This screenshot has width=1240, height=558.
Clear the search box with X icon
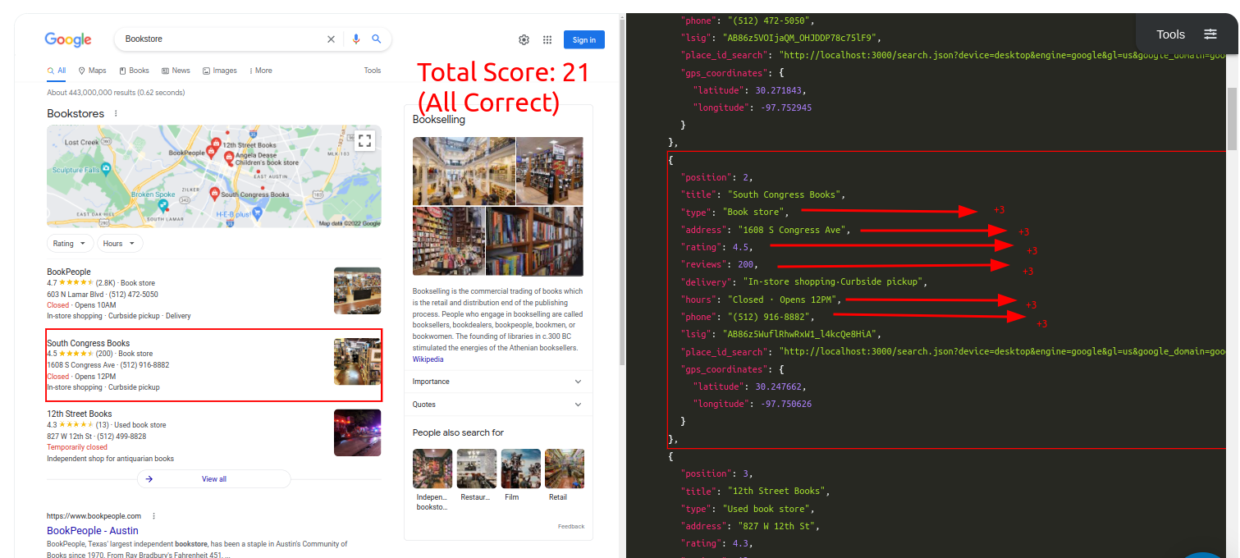[x=332, y=39]
